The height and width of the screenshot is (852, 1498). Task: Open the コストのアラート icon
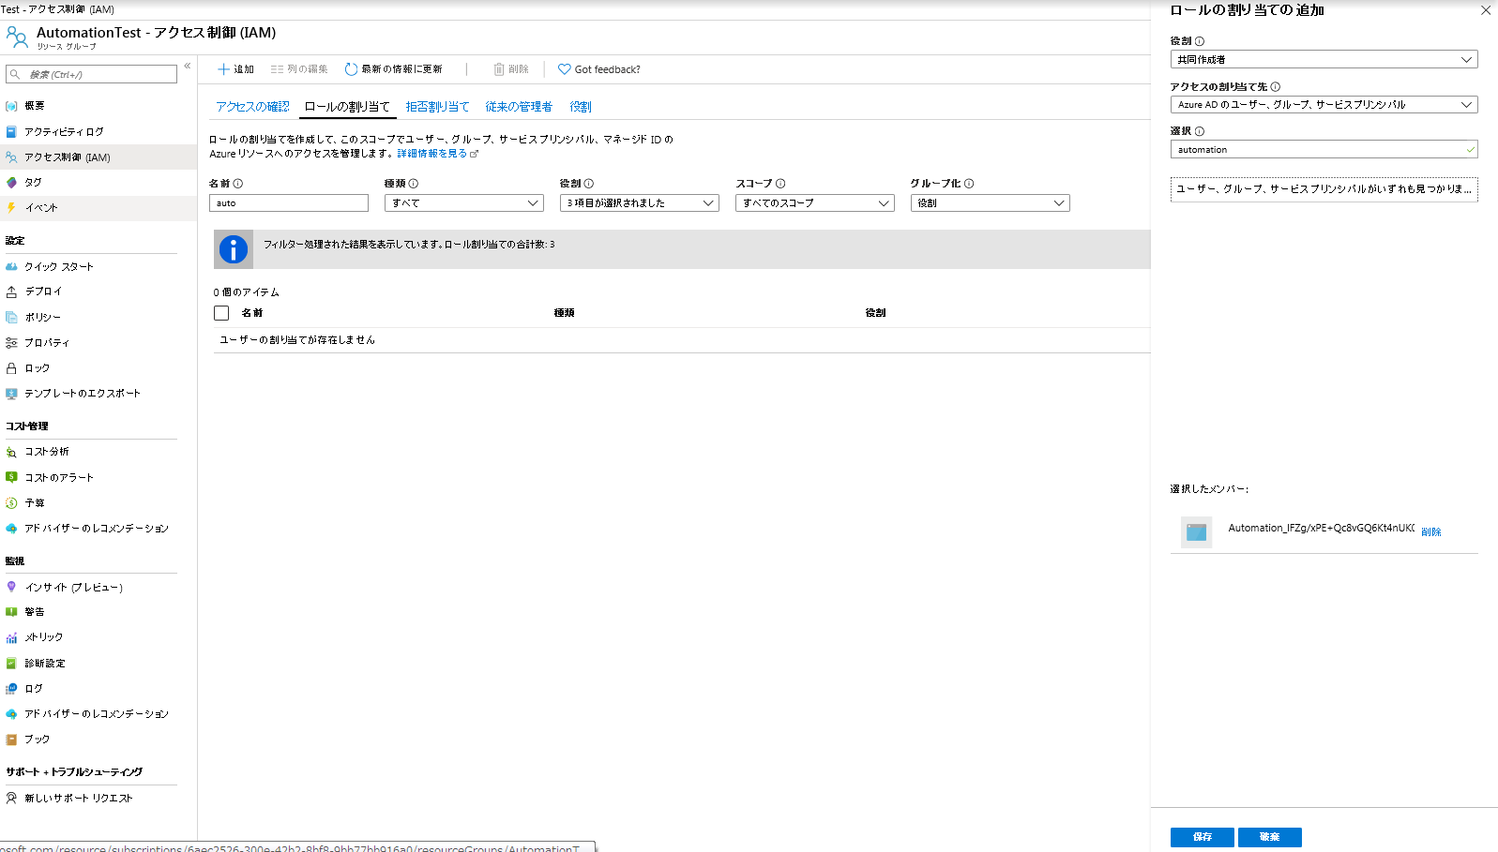[x=11, y=477]
